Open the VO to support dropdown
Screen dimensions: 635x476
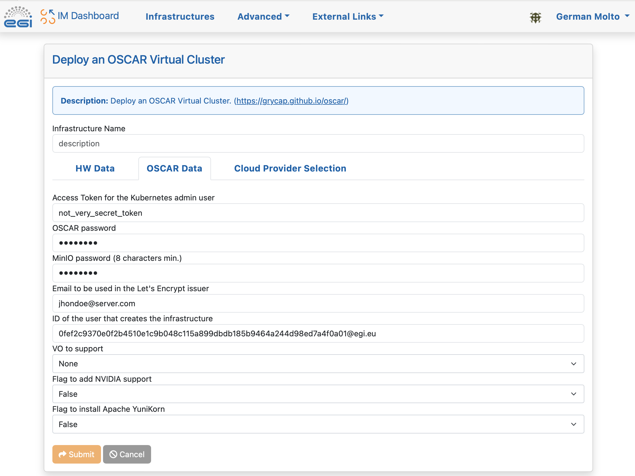pyautogui.click(x=318, y=364)
